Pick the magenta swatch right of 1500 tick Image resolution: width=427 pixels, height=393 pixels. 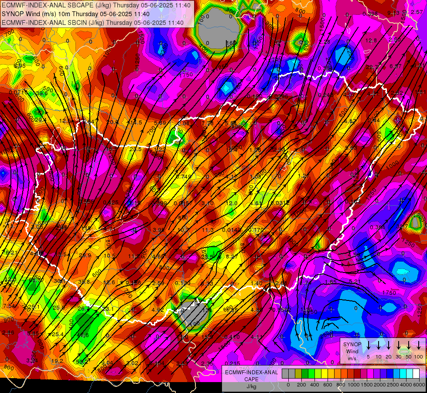[371, 373]
